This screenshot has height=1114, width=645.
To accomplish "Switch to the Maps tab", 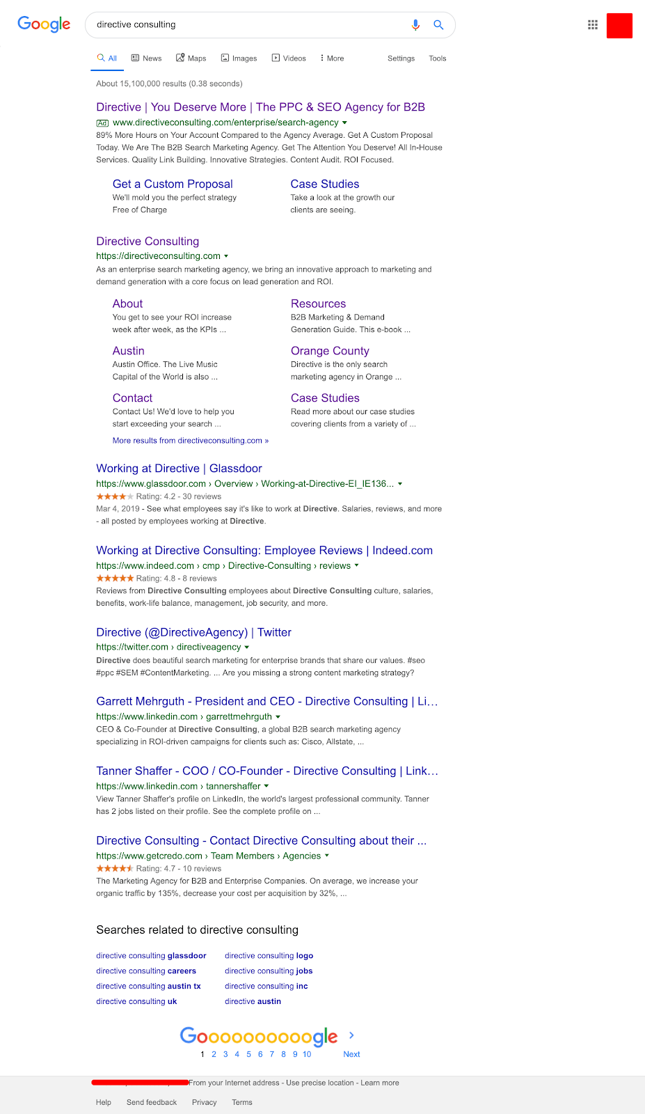I will point(191,58).
